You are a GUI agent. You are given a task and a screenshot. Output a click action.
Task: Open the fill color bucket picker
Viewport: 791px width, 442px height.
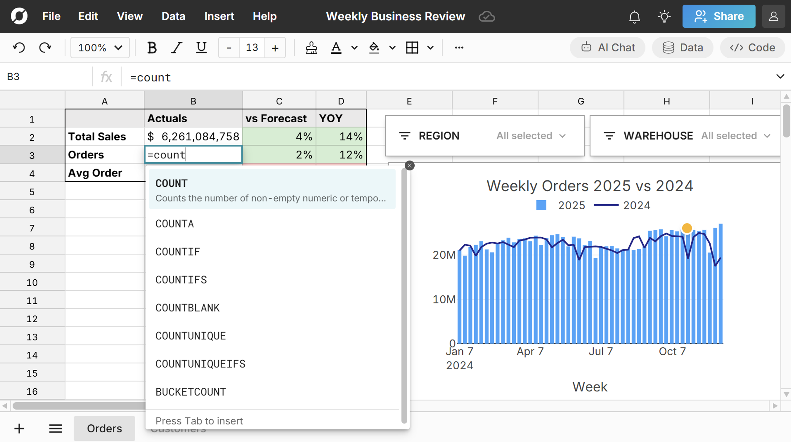coord(374,48)
